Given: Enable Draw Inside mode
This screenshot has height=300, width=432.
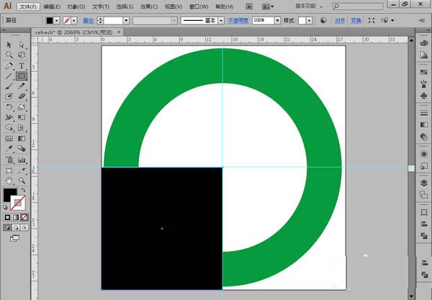Looking at the screenshot, I should tap(24, 227).
